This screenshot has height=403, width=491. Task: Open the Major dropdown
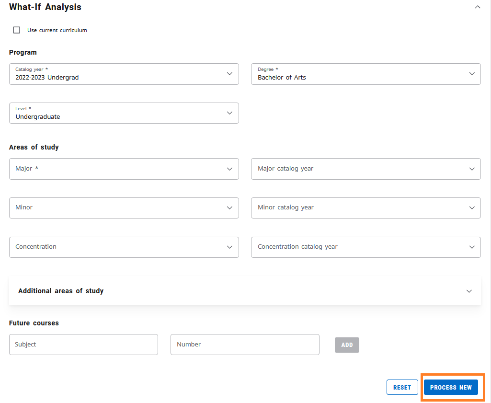tap(124, 169)
